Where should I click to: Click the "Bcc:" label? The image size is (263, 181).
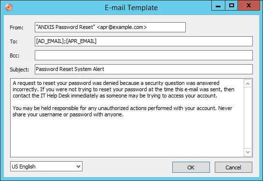point(14,56)
